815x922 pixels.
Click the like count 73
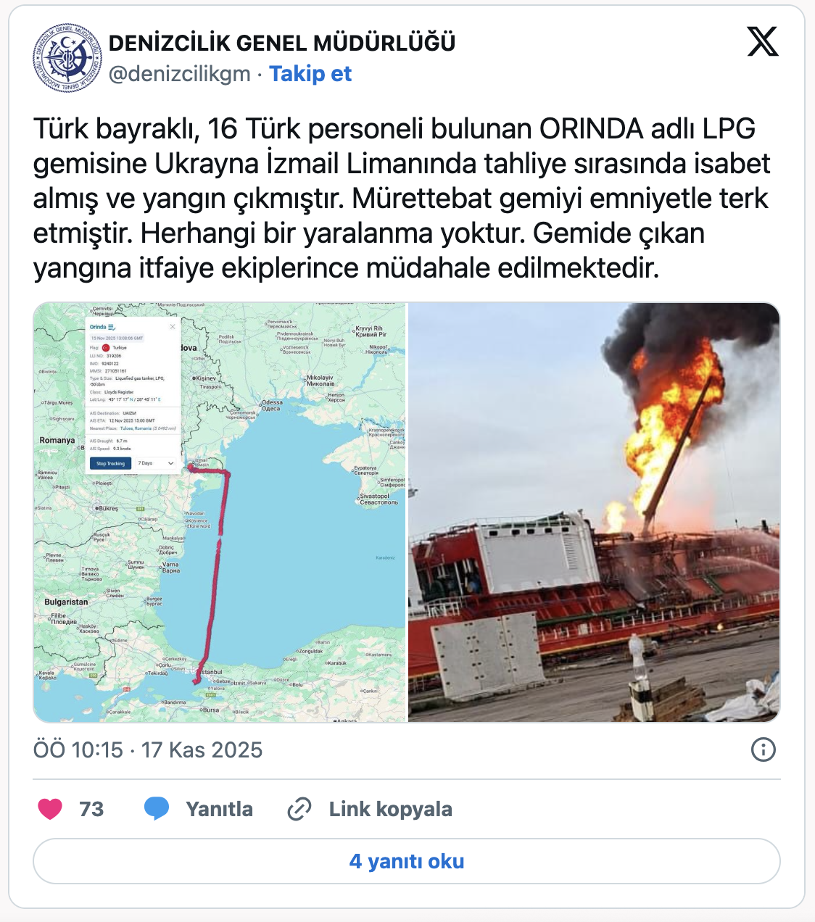click(91, 809)
